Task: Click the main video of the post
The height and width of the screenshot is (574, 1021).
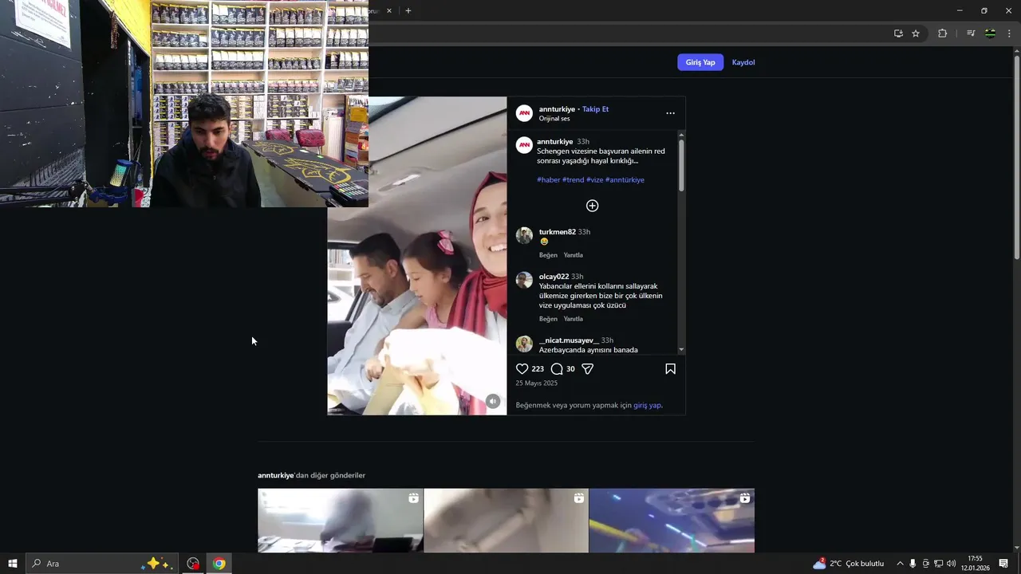Action: [417, 256]
